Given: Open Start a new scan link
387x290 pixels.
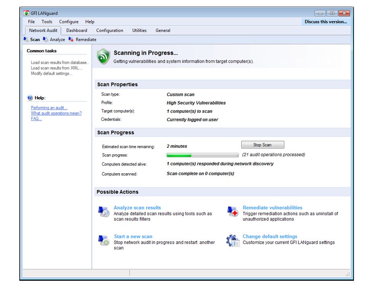Looking at the screenshot, I should coord(133,236).
